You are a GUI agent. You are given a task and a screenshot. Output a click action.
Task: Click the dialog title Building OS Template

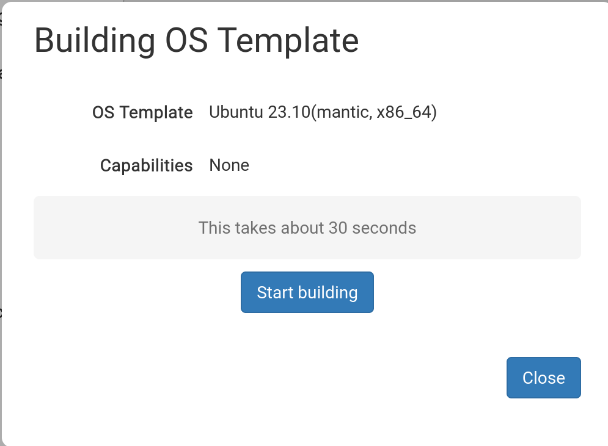(197, 40)
